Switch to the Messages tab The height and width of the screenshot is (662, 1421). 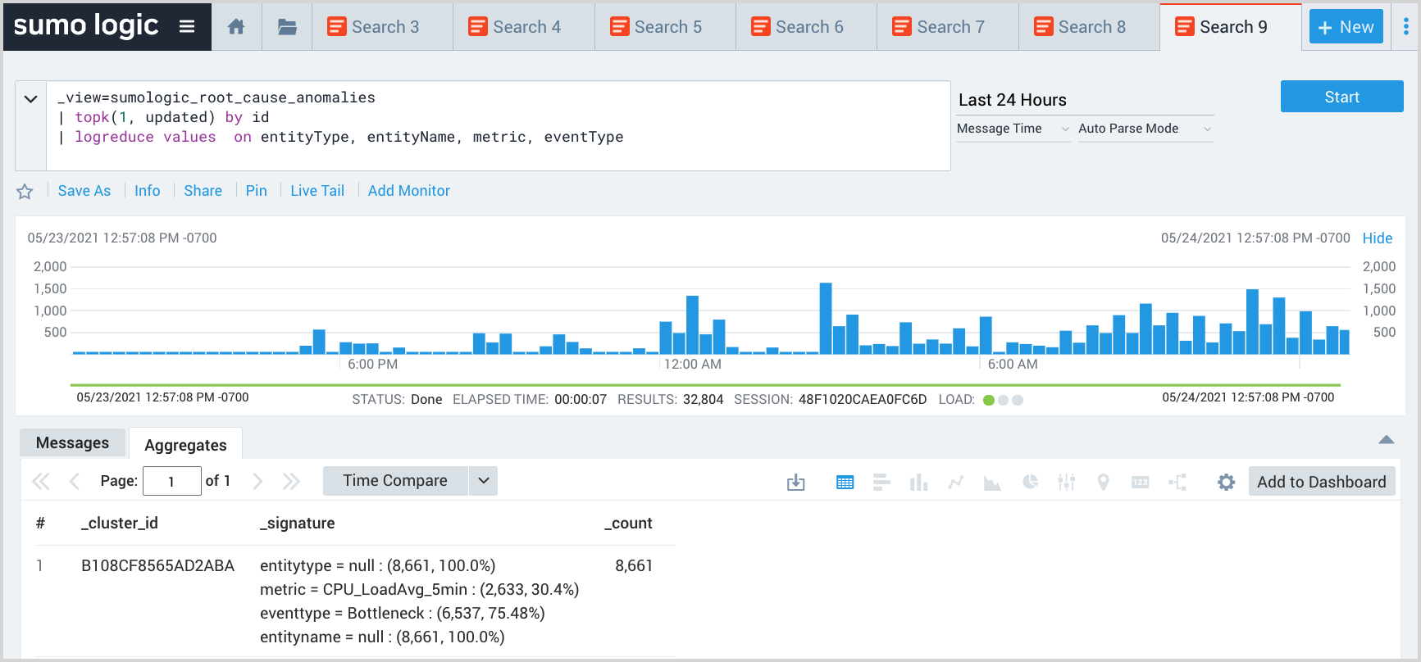pyautogui.click(x=72, y=443)
